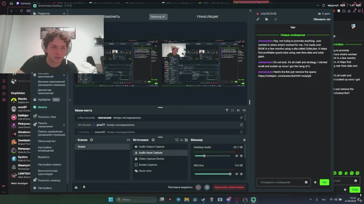The width and height of the screenshot is (364, 204).
Task: Open Виджеты in the sidebar
Action: point(44,157)
